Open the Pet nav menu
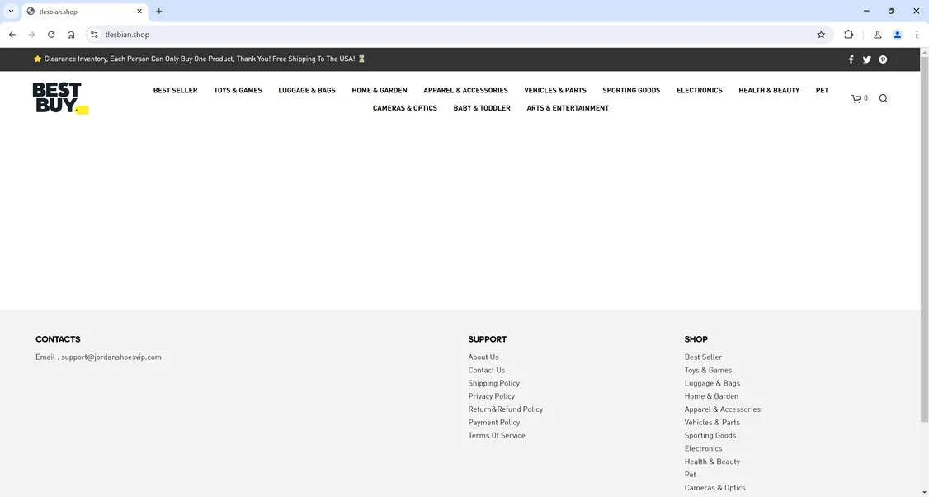Viewport: 929px width, 497px height. 822,90
